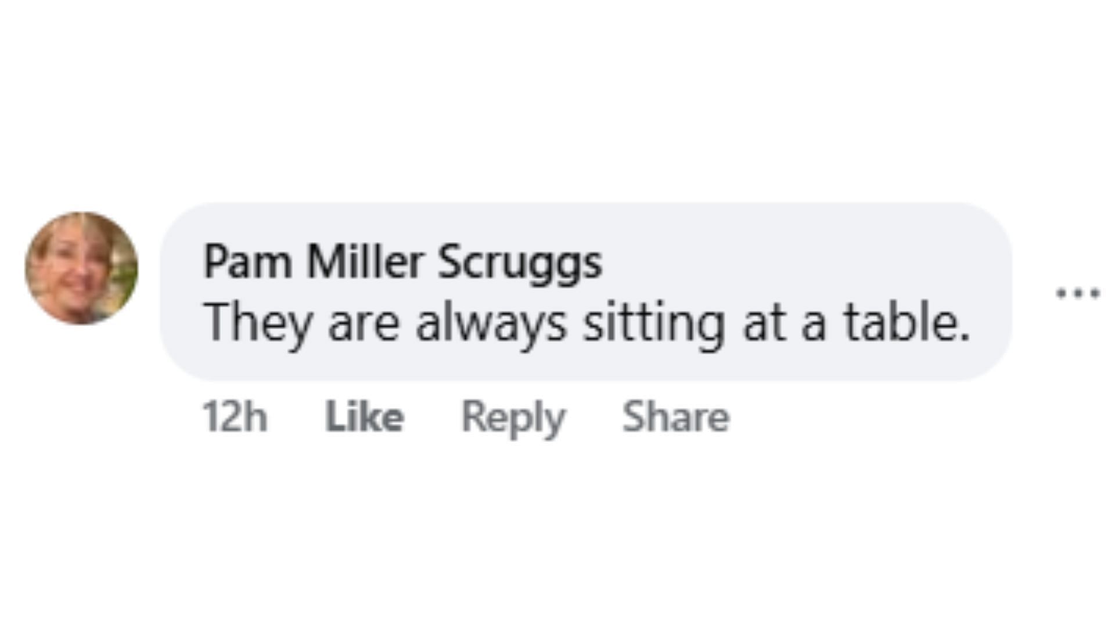1115x627 pixels.
Task: Toggle Like on Pam's comment
Action: (364, 417)
